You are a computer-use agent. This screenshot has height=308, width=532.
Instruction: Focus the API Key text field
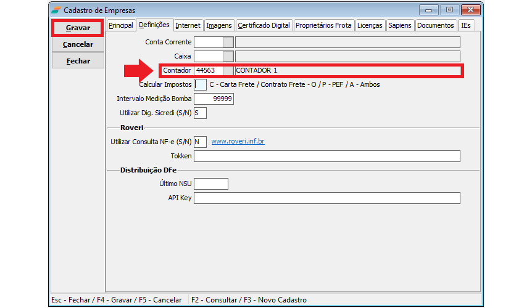(327, 198)
